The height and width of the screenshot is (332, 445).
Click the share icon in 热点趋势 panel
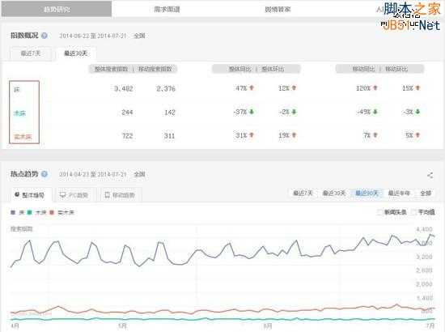[430, 175]
